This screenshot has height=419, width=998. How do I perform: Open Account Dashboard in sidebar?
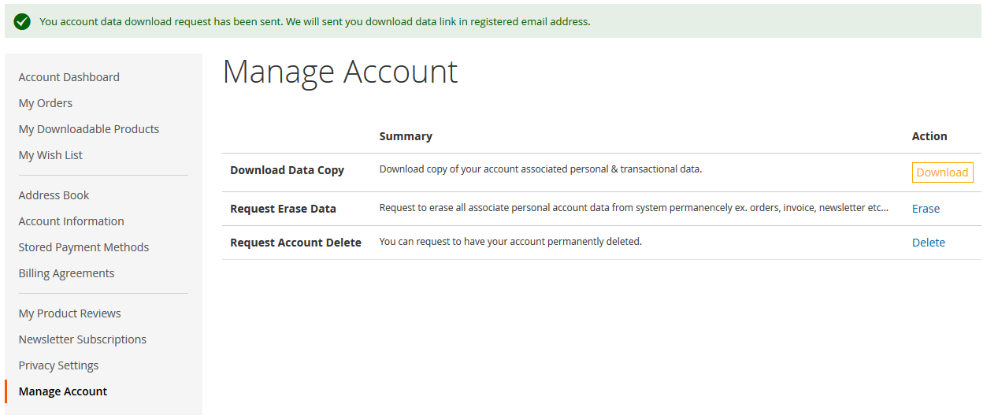click(69, 77)
